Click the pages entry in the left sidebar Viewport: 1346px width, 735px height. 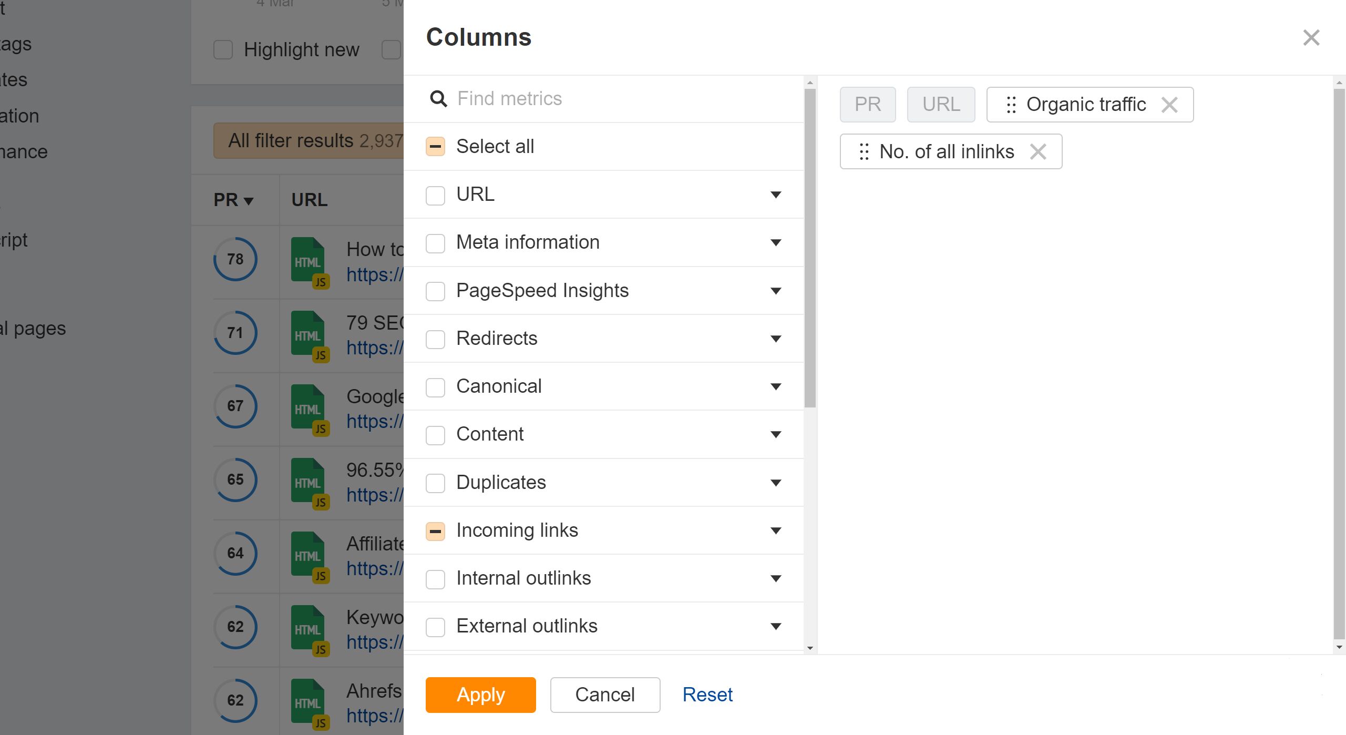(33, 329)
